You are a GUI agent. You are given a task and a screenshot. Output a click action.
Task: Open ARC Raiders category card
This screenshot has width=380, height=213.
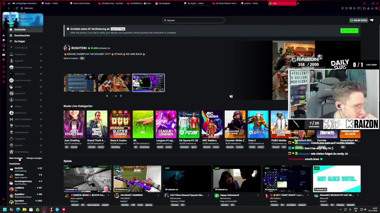(x=212, y=124)
